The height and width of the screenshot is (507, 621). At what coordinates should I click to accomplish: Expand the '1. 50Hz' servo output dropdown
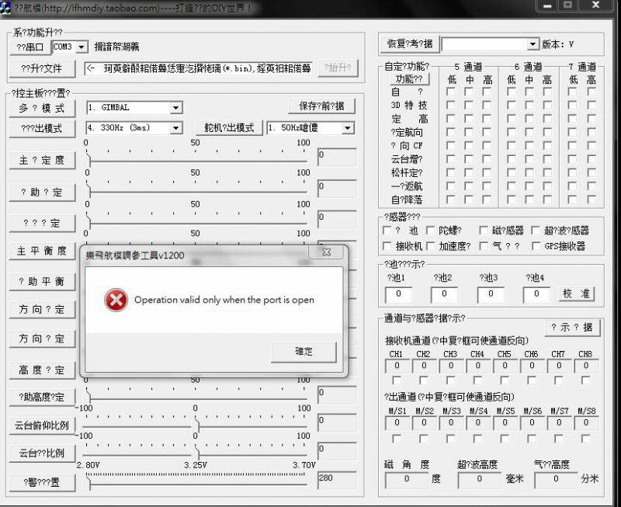pos(347,128)
